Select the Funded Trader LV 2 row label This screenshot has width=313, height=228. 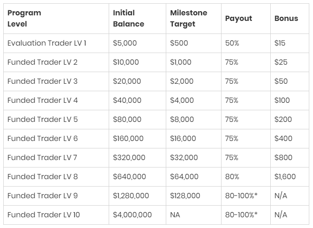(43, 62)
